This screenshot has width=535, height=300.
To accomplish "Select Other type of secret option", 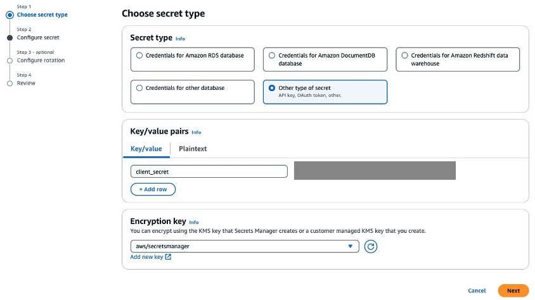I will click(x=325, y=92).
